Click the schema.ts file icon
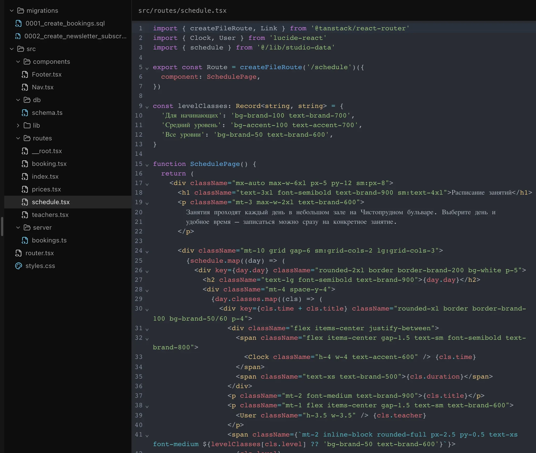The image size is (536, 453). click(25, 113)
